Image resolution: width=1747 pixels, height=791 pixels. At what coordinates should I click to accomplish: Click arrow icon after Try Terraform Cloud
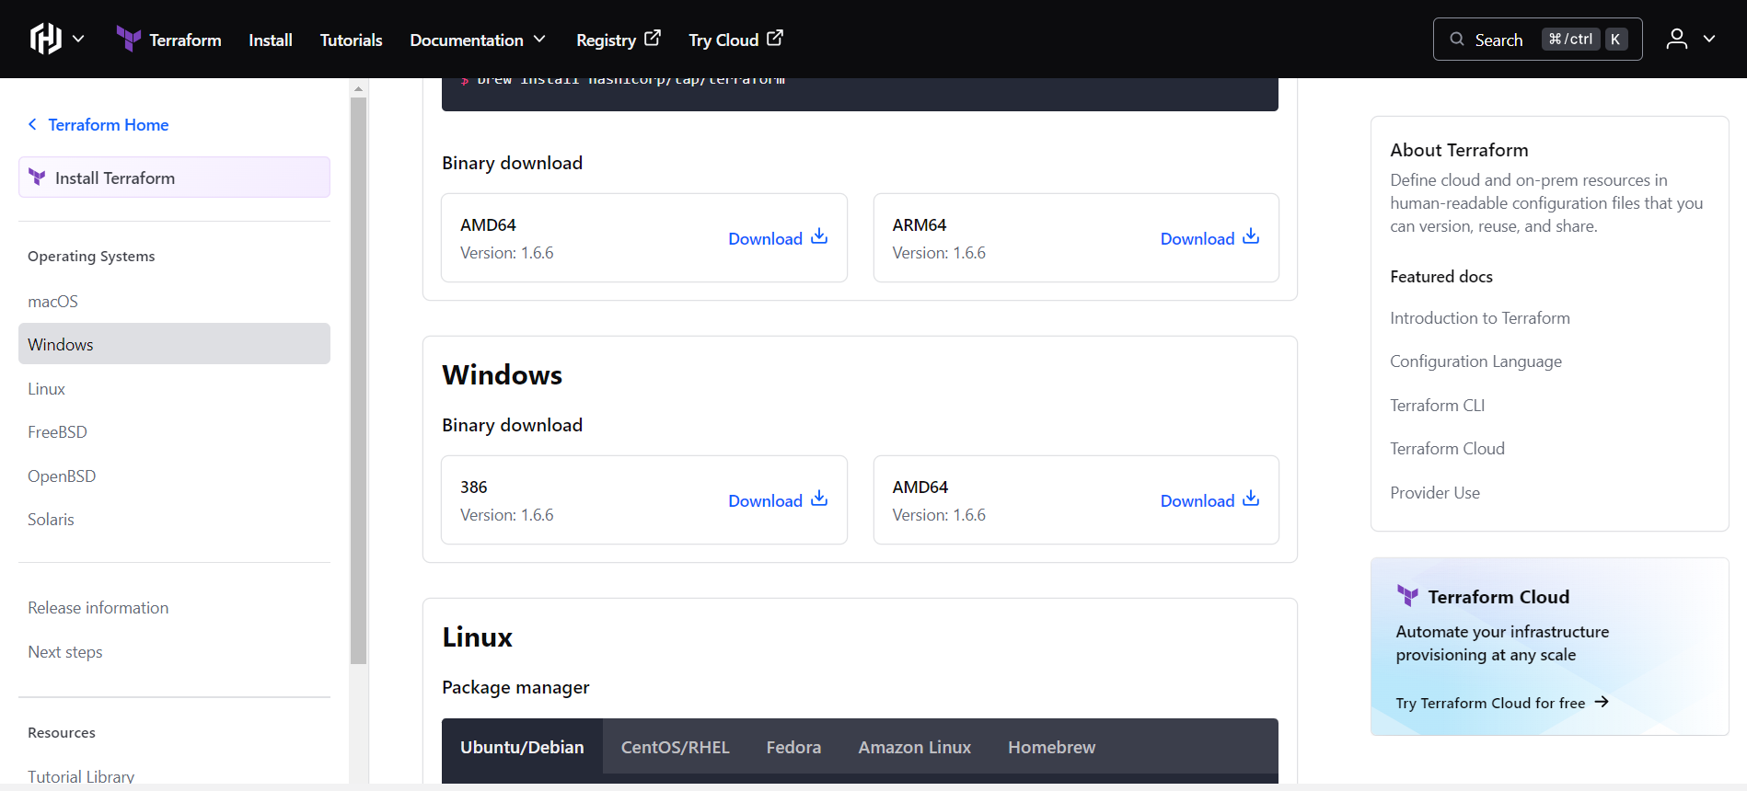click(1602, 702)
